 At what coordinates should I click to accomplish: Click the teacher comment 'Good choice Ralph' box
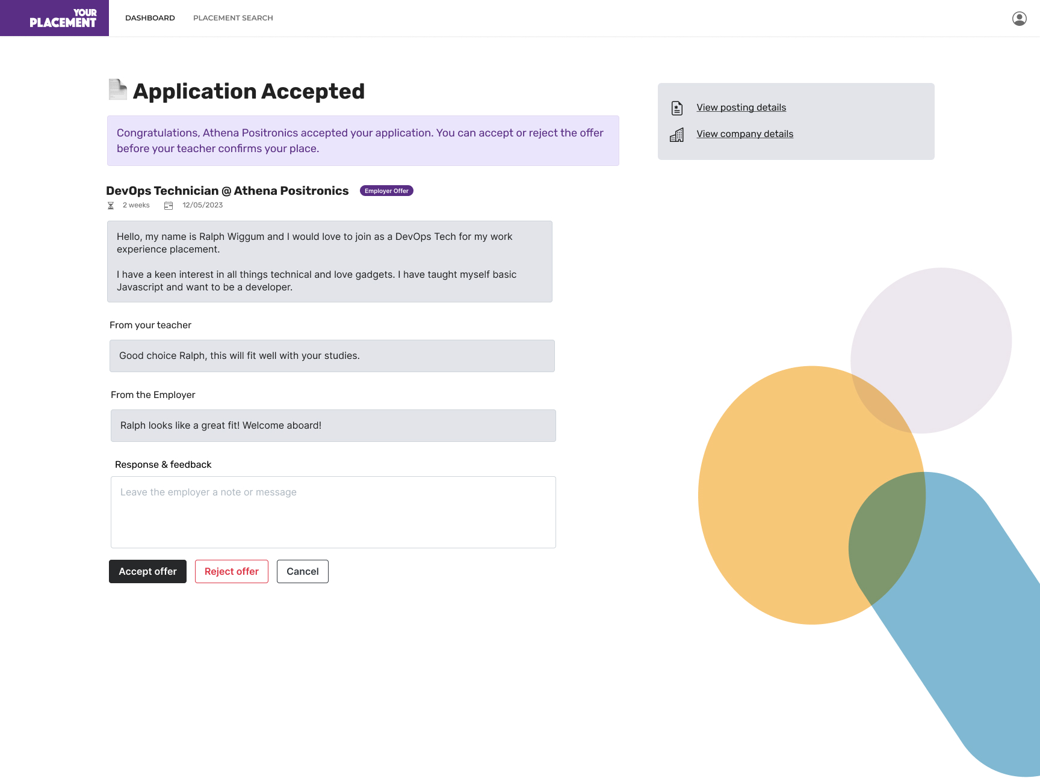[x=332, y=356]
